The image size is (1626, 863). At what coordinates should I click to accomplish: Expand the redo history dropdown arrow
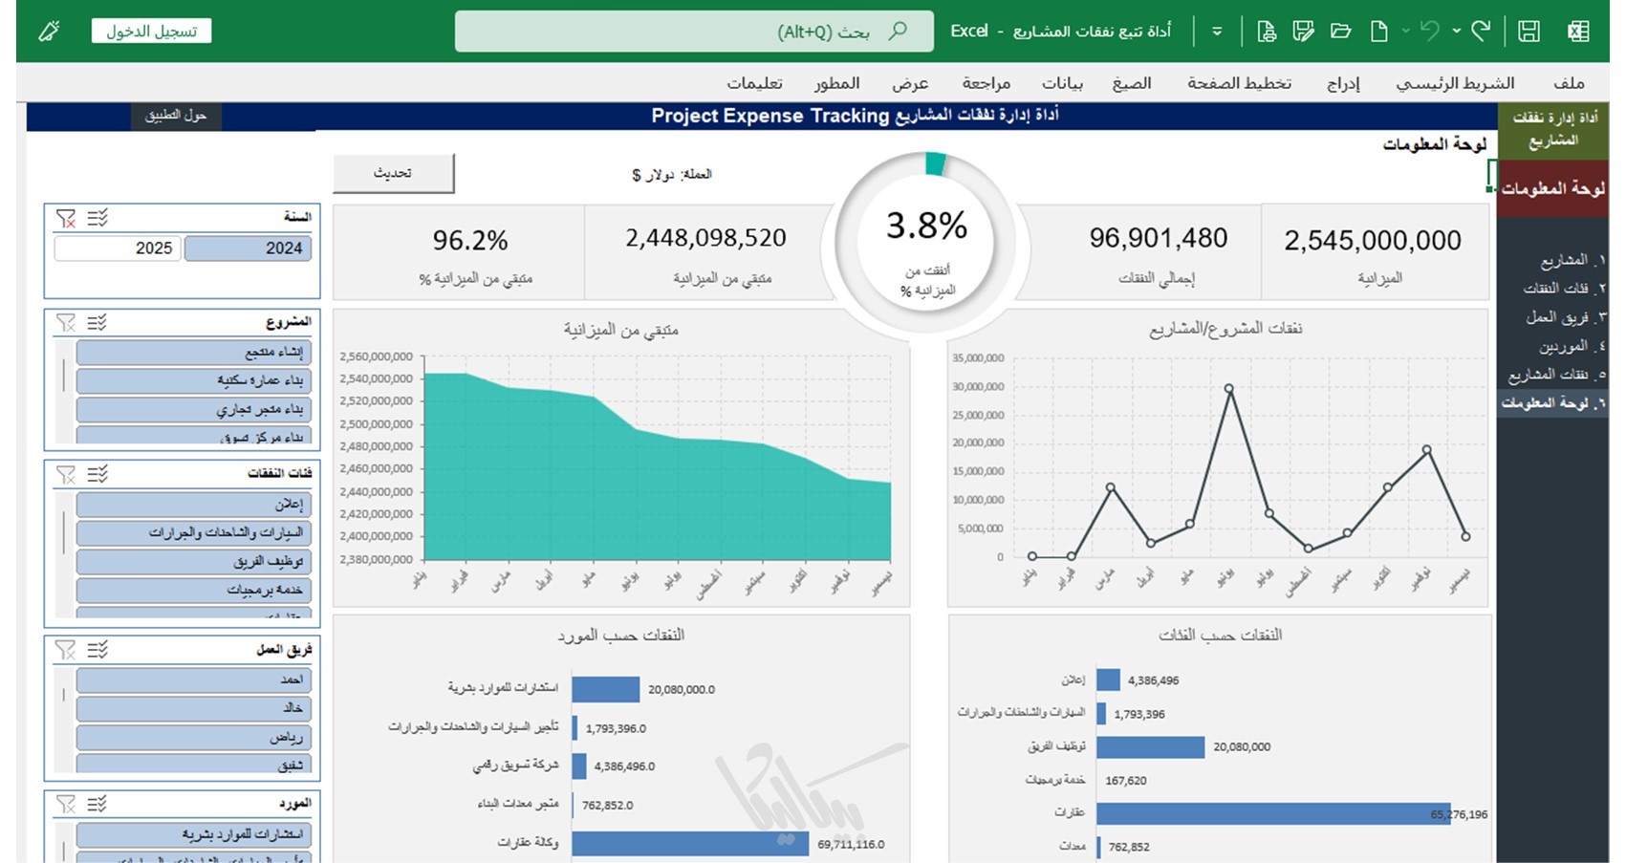click(x=1457, y=32)
